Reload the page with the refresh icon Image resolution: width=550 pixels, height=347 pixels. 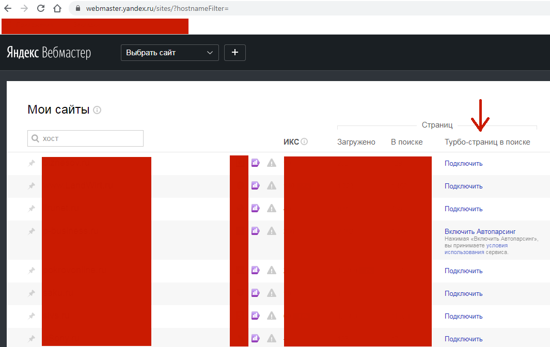click(41, 8)
